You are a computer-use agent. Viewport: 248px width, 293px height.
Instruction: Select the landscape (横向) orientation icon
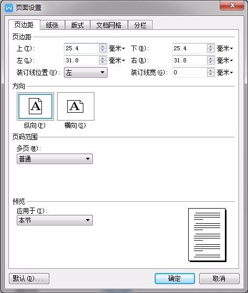tap(76, 106)
